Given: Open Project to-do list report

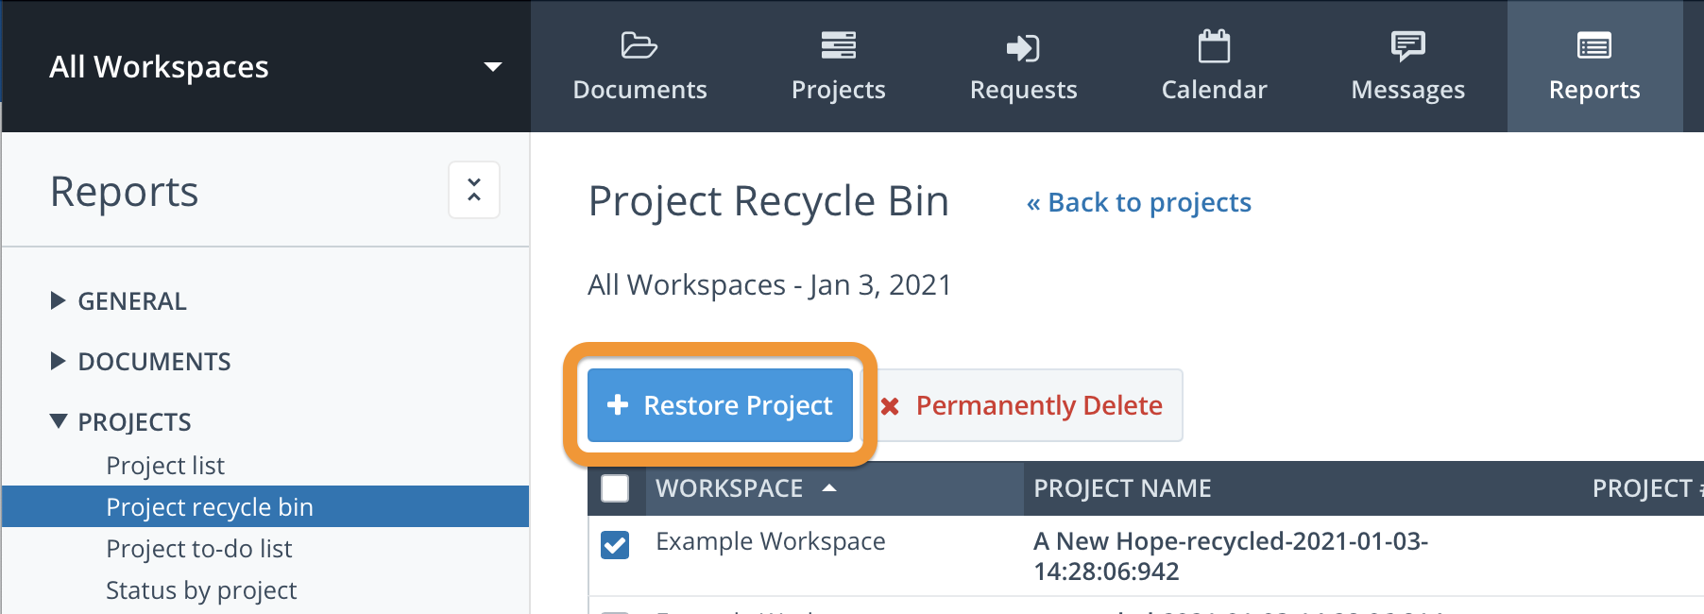Looking at the screenshot, I should 199,549.
